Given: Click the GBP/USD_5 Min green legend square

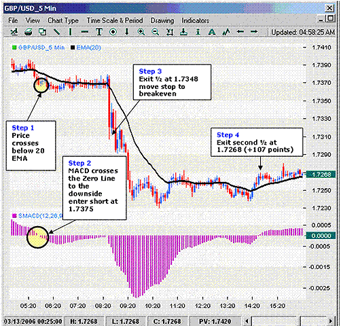Looking at the screenshot, I should (x=14, y=48).
